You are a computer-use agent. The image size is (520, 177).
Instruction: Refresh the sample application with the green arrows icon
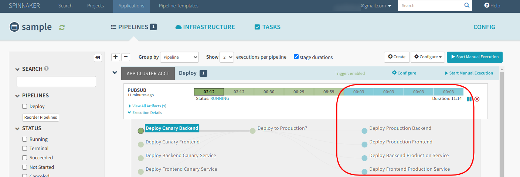(x=62, y=27)
